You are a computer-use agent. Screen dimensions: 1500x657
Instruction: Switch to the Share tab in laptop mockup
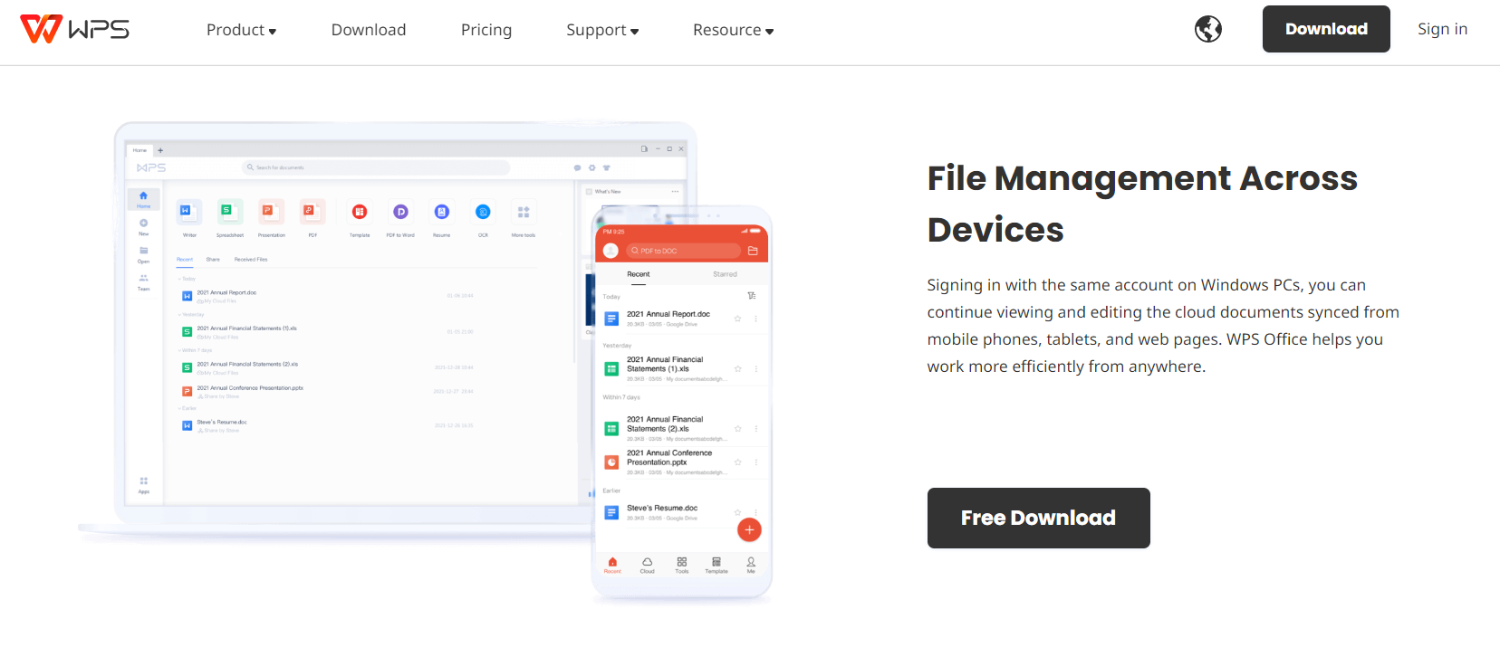[213, 260]
